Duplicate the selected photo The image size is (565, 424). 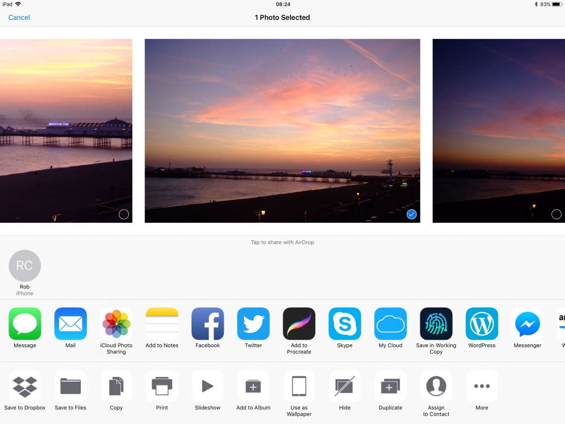point(390,387)
